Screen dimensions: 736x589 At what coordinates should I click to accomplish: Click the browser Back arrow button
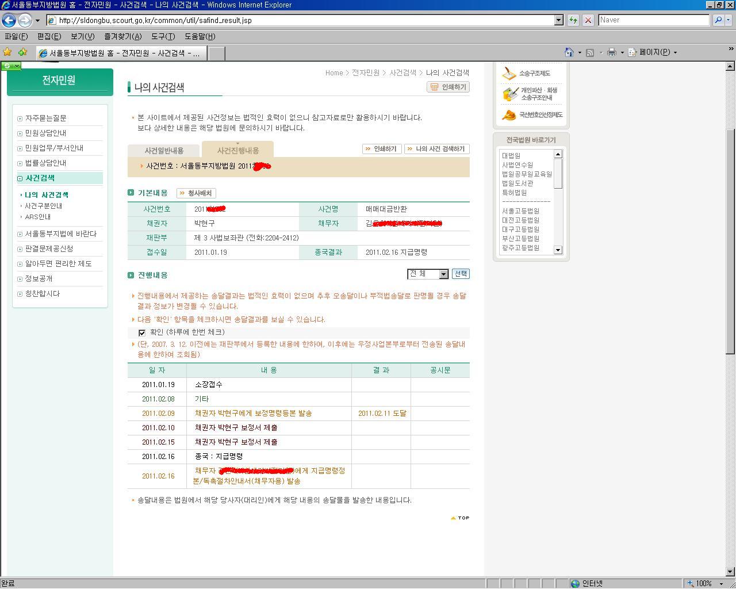coord(9,20)
